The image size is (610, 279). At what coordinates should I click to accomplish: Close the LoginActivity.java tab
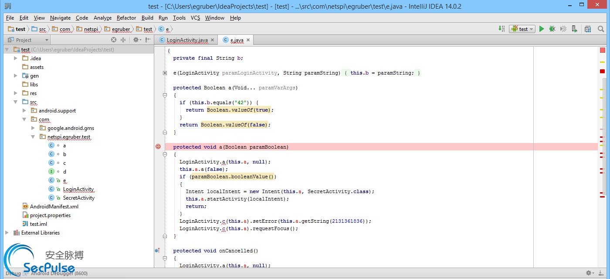[212, 40]
